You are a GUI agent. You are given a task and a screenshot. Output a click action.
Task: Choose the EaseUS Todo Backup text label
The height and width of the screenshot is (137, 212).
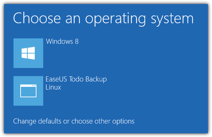click(76, 79)
